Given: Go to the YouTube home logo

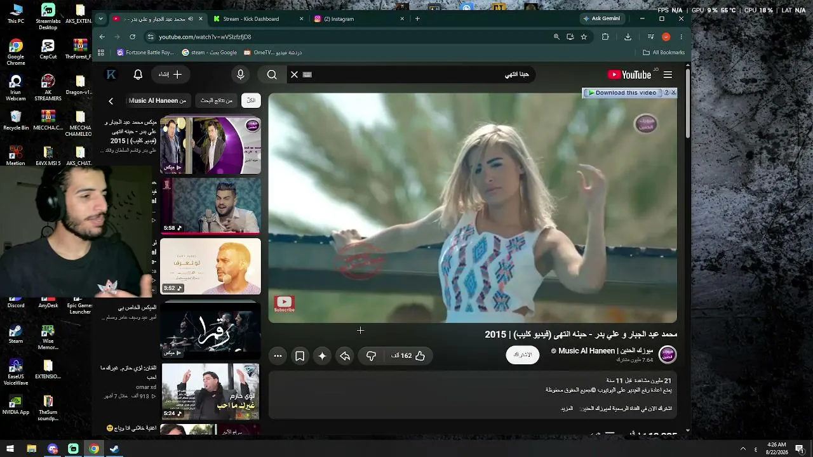Looking at the screenshot, I should [x=629, y=75].
